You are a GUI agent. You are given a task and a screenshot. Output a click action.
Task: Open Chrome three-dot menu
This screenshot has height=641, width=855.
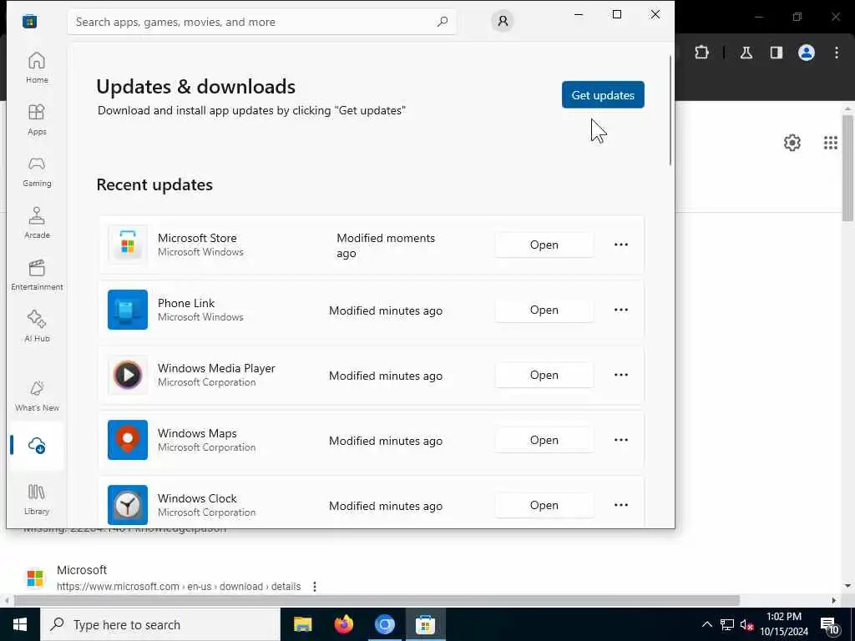pos(837,53)
